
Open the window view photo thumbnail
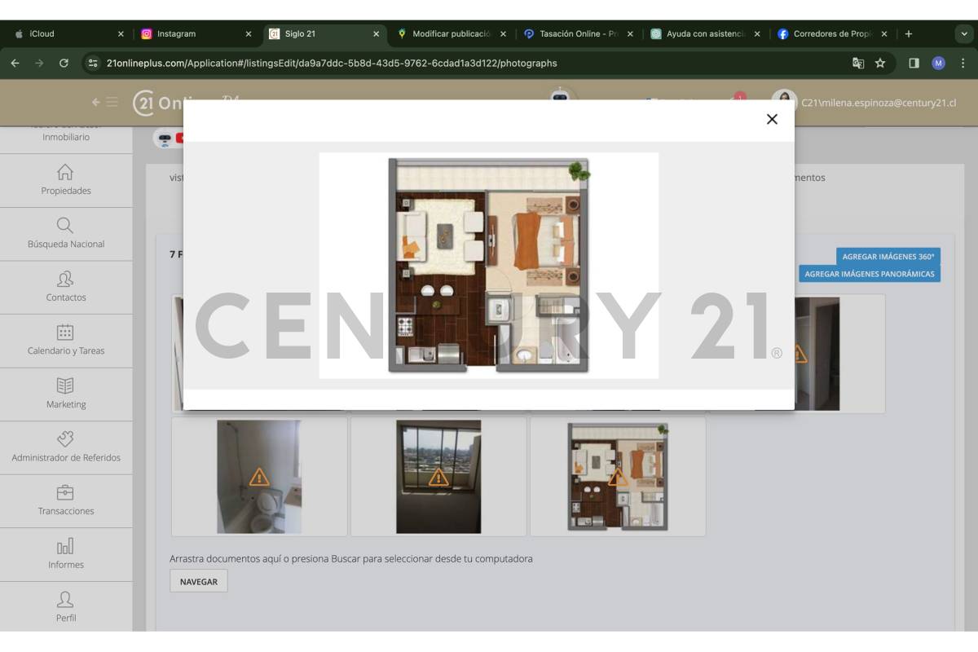438,477
